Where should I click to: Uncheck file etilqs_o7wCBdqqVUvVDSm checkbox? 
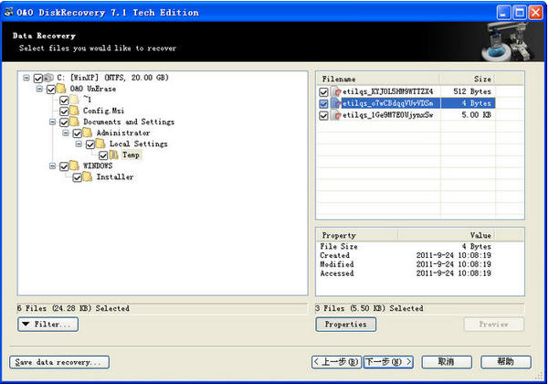[x=324, y=103]
